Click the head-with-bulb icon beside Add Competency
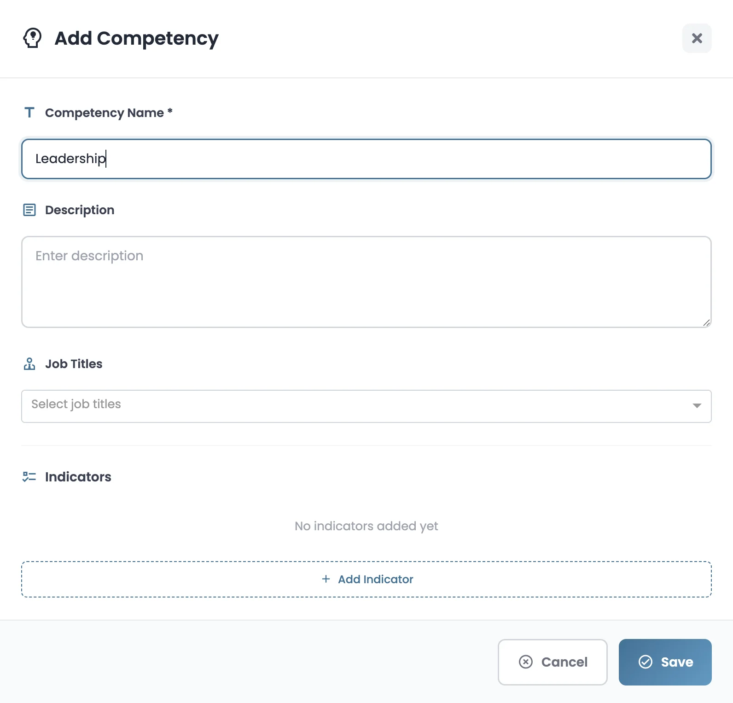 [32, 38]
